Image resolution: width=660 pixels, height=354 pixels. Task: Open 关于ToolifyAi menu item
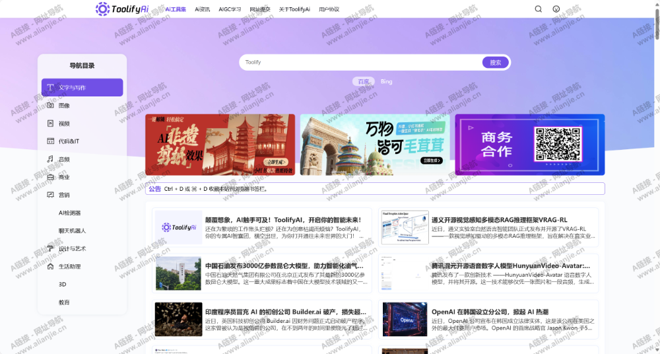click(294, 9)
